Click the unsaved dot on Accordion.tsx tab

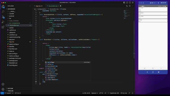[x=61, y=6]
